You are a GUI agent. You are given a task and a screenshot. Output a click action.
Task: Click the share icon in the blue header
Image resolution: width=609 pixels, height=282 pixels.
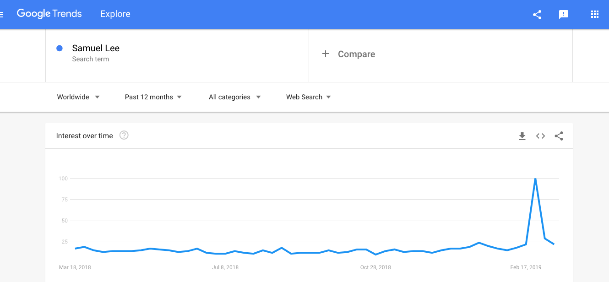click(537, 15)
